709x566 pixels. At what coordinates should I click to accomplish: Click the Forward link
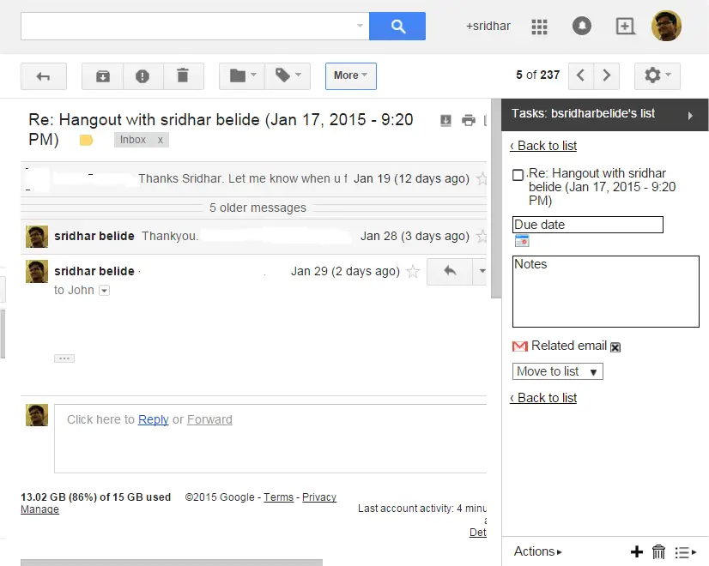tap(209, 419)
